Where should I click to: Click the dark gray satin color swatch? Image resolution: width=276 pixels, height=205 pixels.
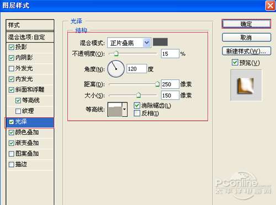point(160,42)
